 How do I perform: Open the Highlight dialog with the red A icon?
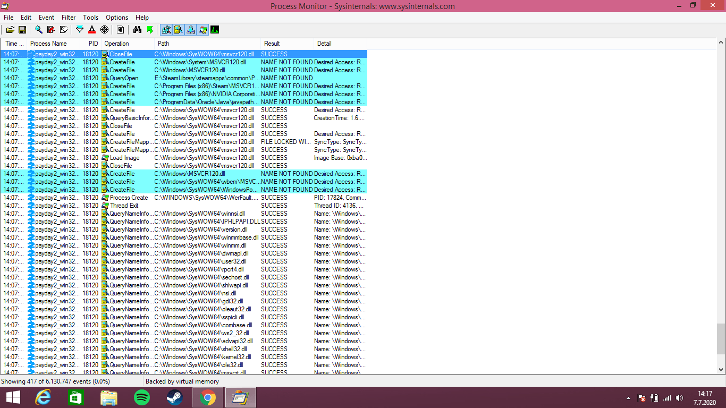pyautogui.click(x=92, y=30)
